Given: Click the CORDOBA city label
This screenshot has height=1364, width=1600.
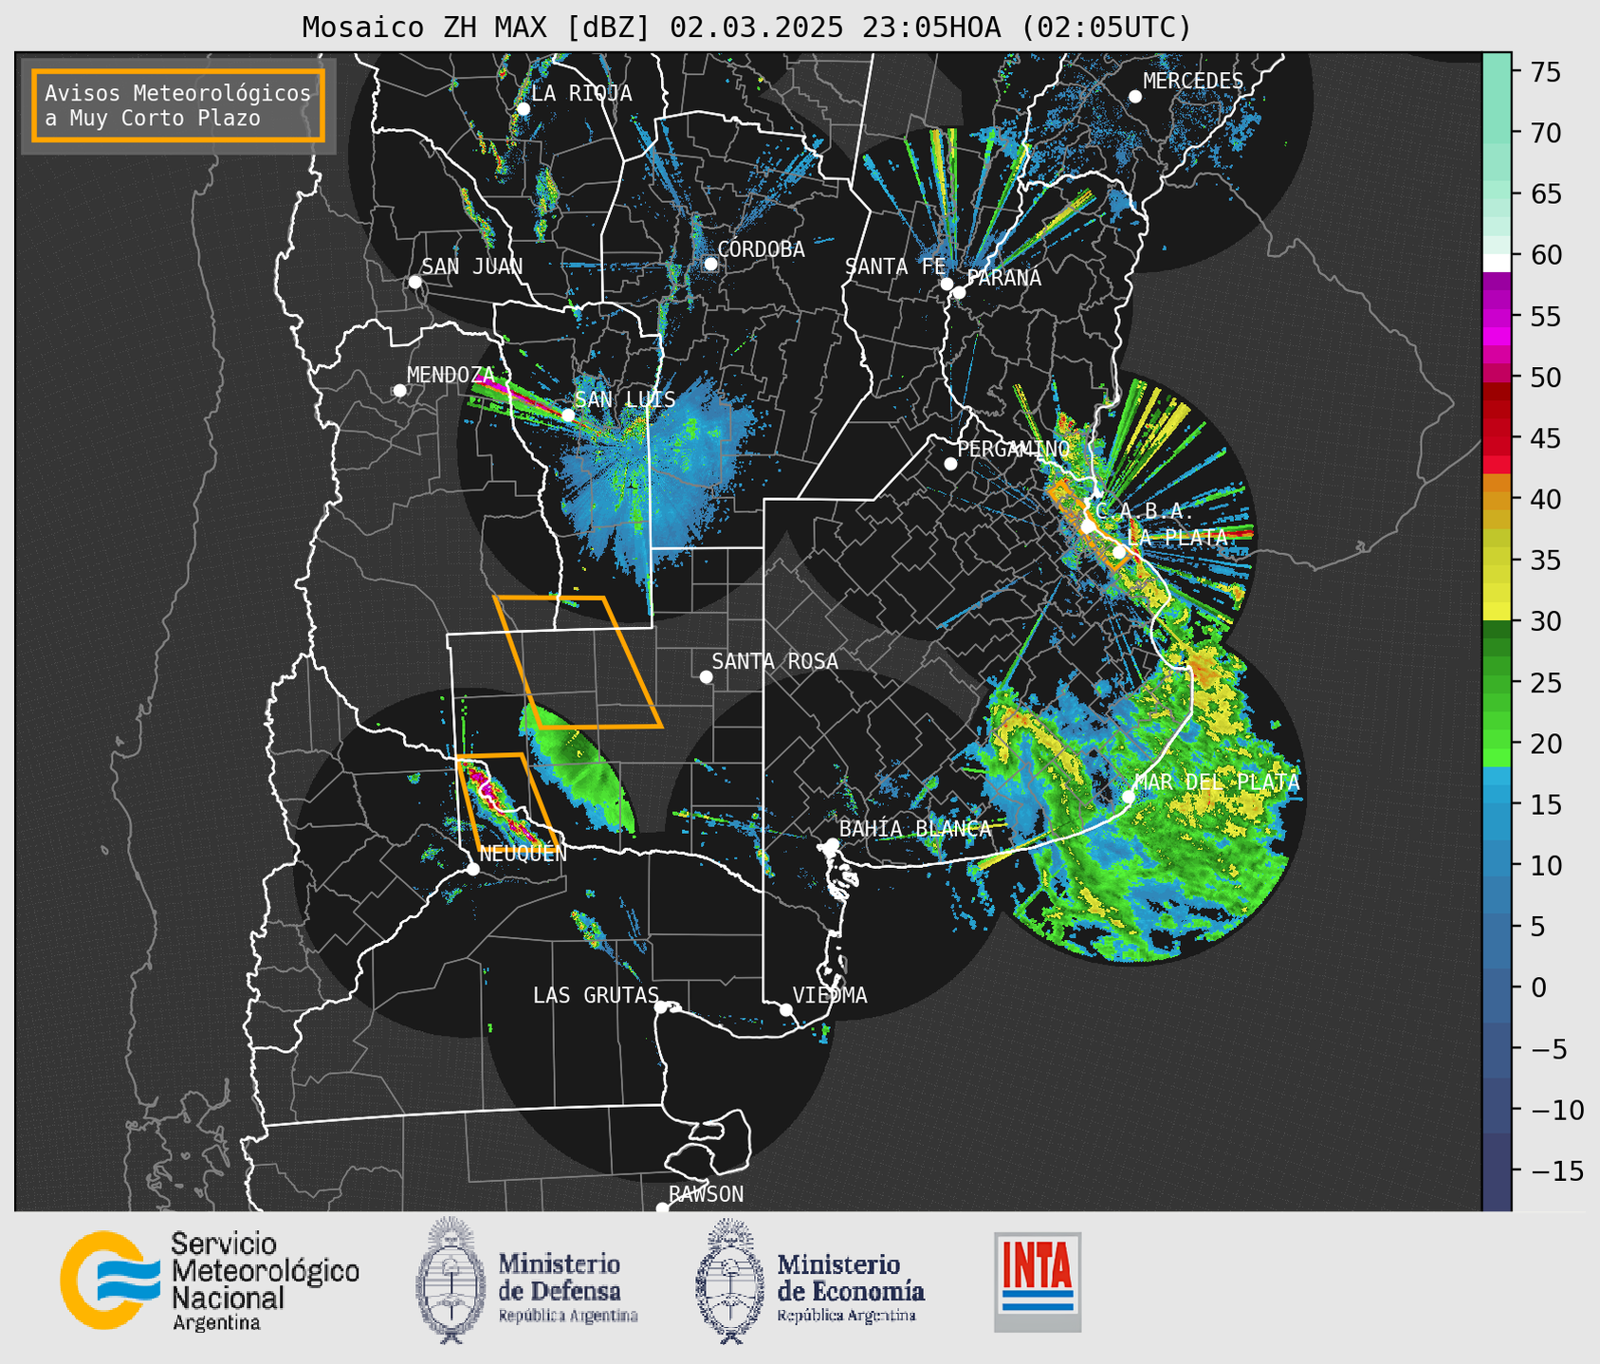Looking at the screenshot, I should tap(761, 249).
